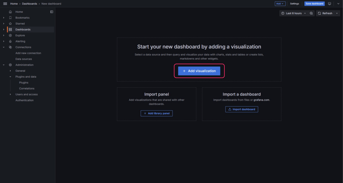Click the Alerting bell icon

[x=10, y=41]
